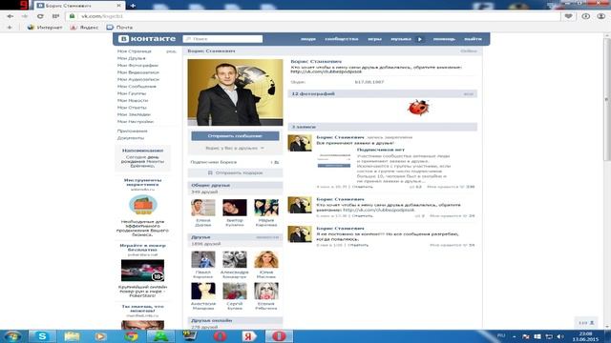Open the 'Общие друзья' section header

(x=235, y=185)
